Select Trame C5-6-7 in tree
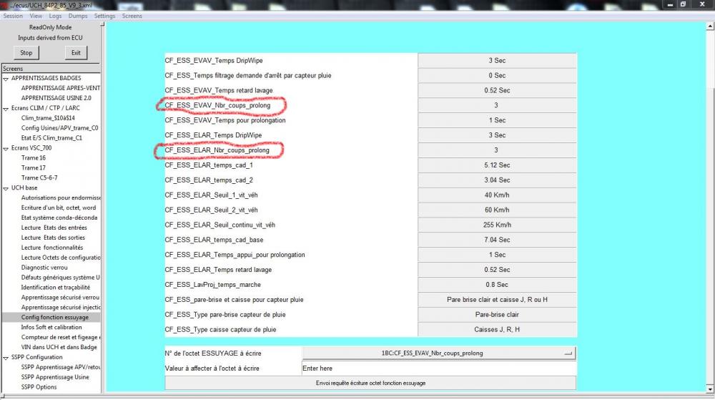Viewport: 715px width, 400px height. [39, 178]
